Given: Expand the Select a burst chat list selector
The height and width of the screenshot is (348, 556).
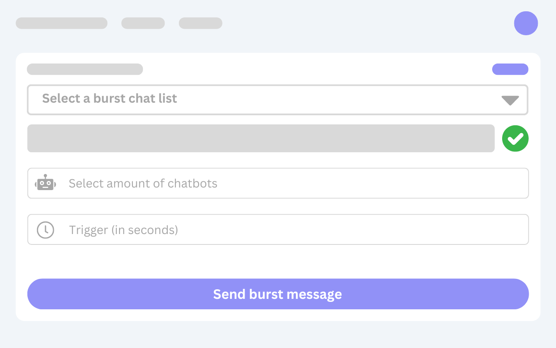Looking at the screenshot, I should 278,100.
